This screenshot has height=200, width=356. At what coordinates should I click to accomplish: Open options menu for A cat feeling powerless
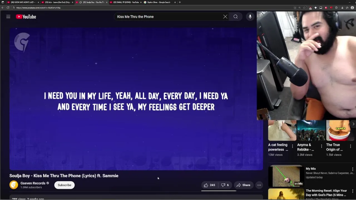pos(292,146)
